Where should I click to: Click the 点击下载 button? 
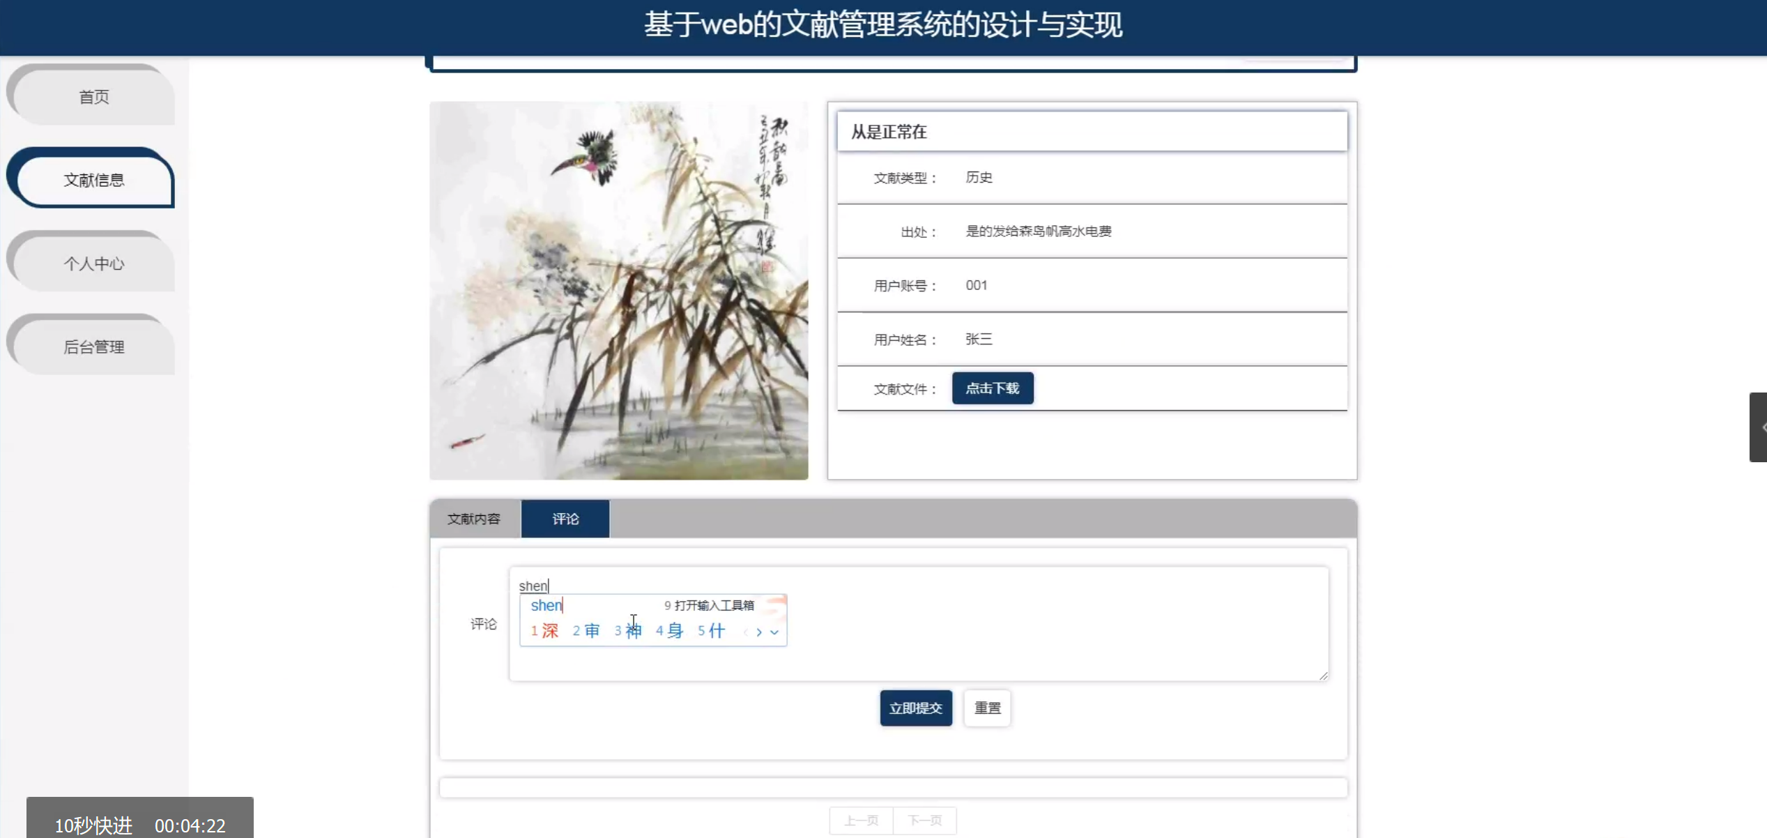tap(993, 388)
